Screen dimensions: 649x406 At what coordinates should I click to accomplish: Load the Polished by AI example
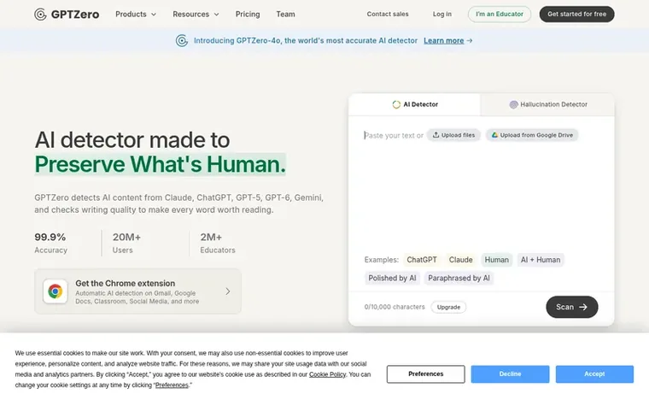(x=392, y=278)
